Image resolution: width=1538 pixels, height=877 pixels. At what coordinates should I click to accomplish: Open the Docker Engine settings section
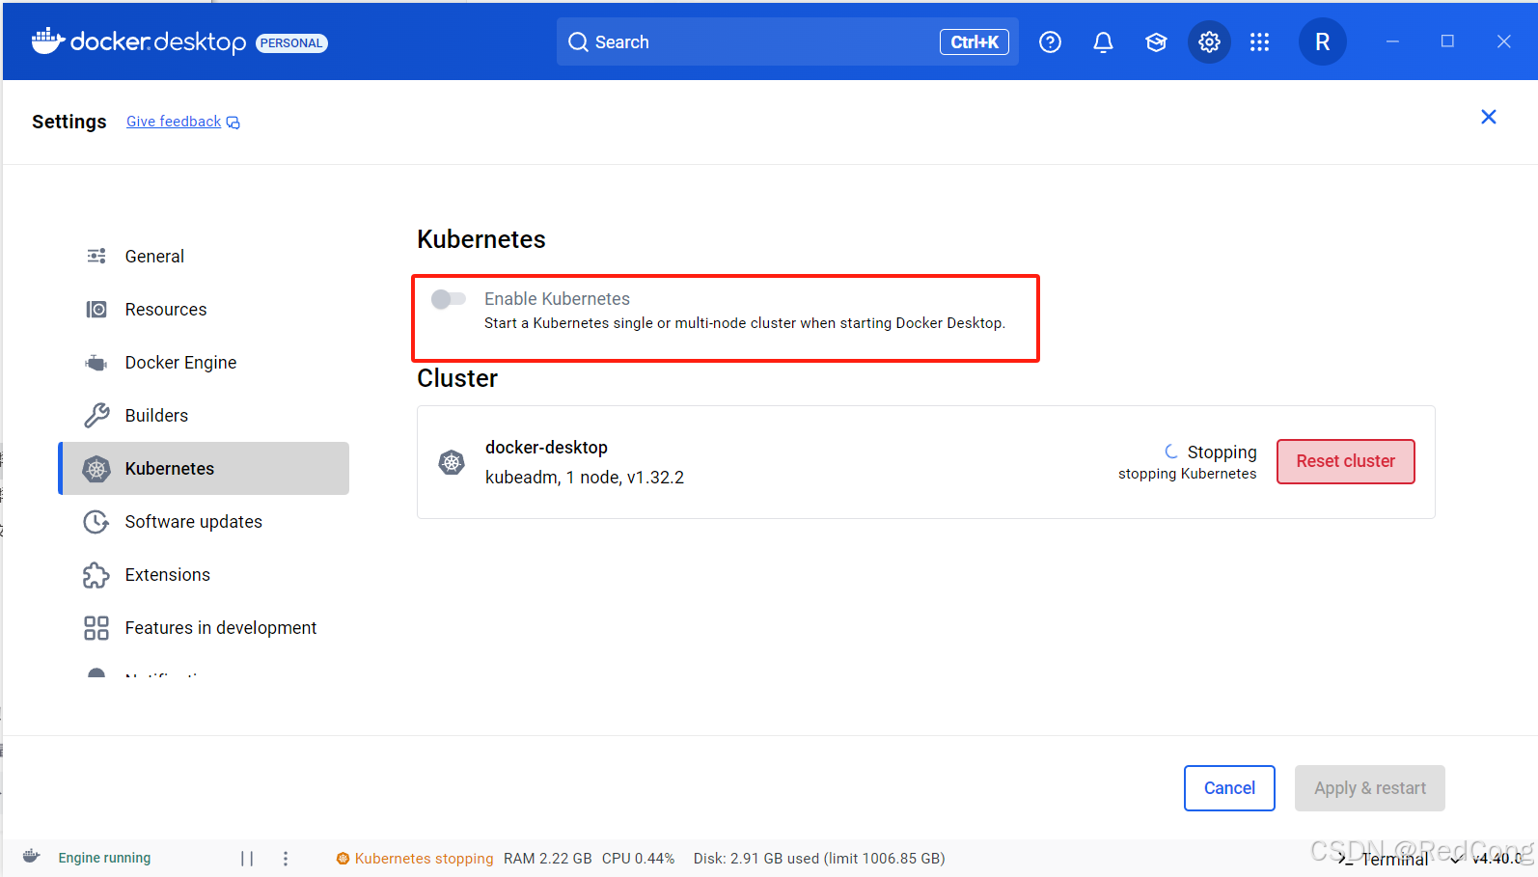pyautogui.click(x=204, y=363)
